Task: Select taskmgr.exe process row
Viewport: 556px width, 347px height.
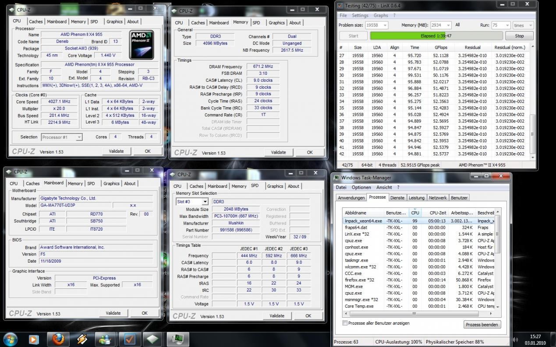Action: pos(418,260)
